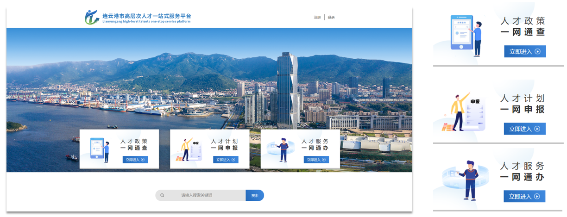
Task: Click the Lianyungang talent platform logo
Action: point(92,17)
